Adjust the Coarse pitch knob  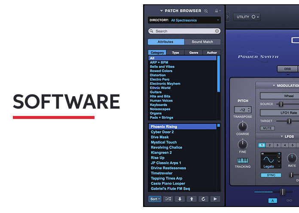click(243, 126)
